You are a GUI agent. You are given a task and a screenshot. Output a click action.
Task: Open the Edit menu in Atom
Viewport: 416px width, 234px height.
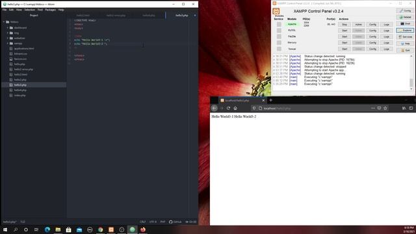(11, 10)
